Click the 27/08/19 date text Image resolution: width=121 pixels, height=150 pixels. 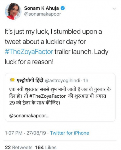tap(36, 133)
